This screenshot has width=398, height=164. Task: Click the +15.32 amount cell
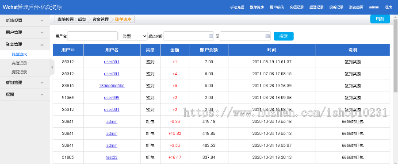click(175, 133)
